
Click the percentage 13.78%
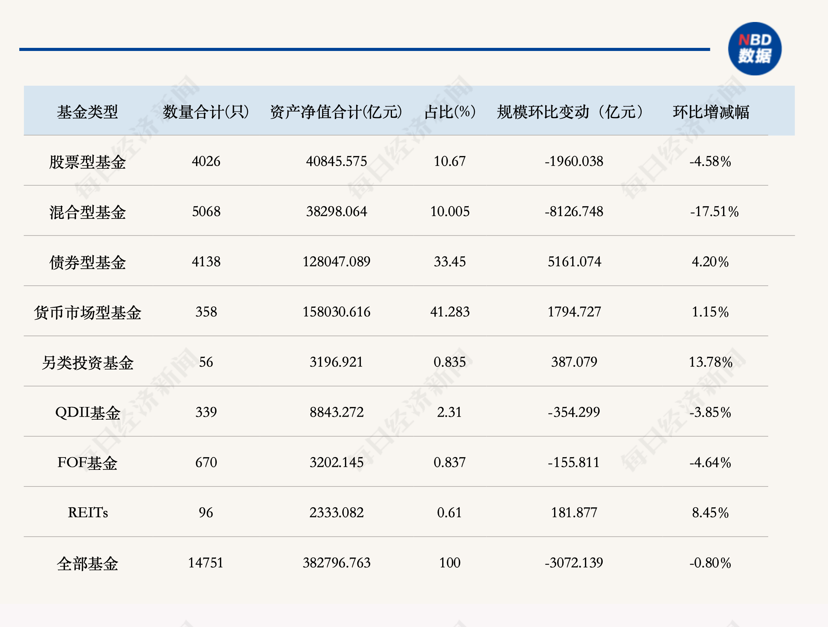coord(711,362)
